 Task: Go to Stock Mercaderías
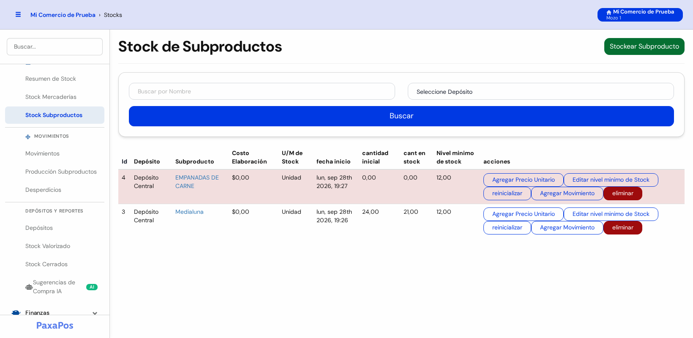[x=51, y=97]
